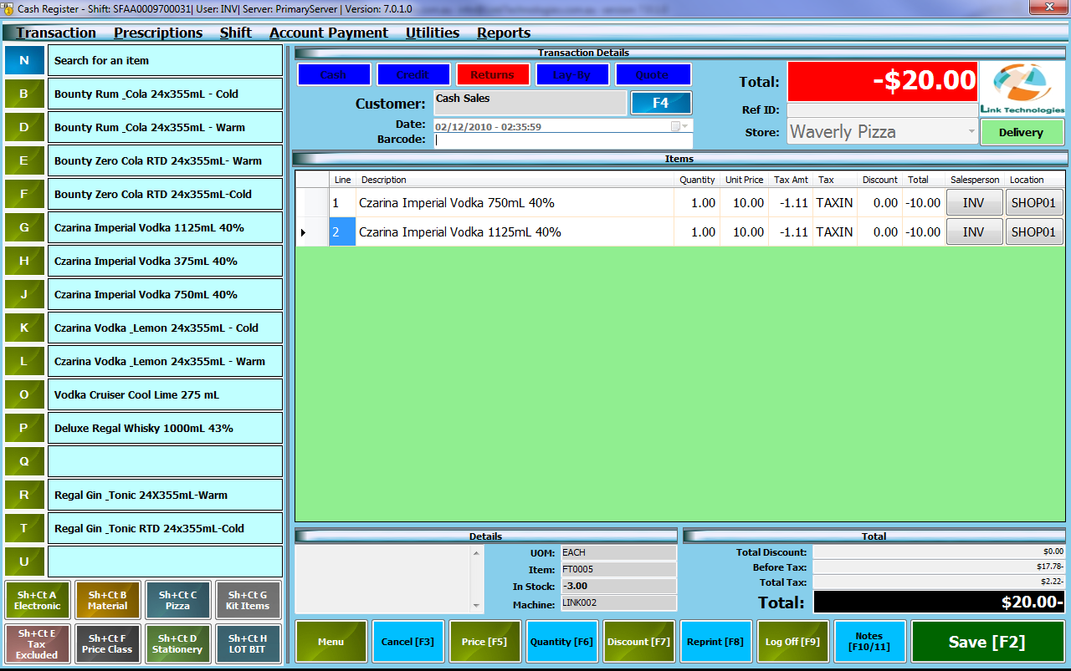1071x671 pixels.
Task: Select Czarina Imperial Vodka 750mL 40% item row
Action: [680, 203]
